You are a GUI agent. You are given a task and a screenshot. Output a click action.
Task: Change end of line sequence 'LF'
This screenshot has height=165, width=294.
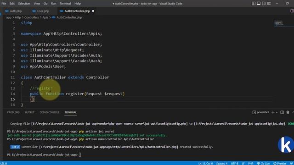point(243,163)
